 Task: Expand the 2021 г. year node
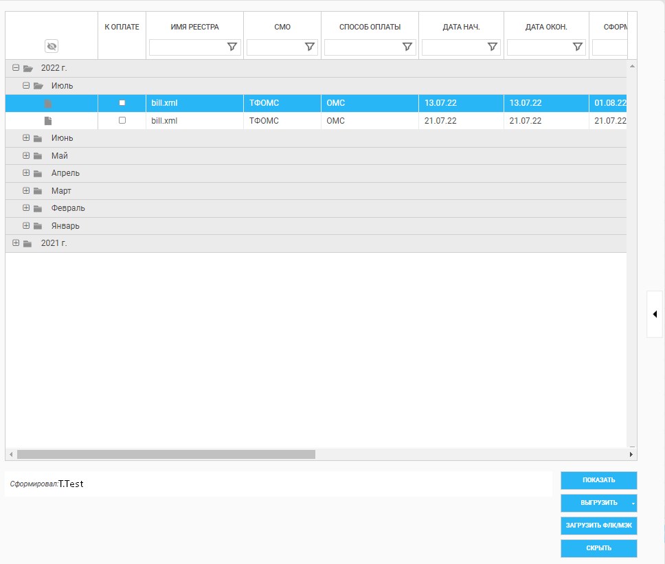(x=16, y=243)
